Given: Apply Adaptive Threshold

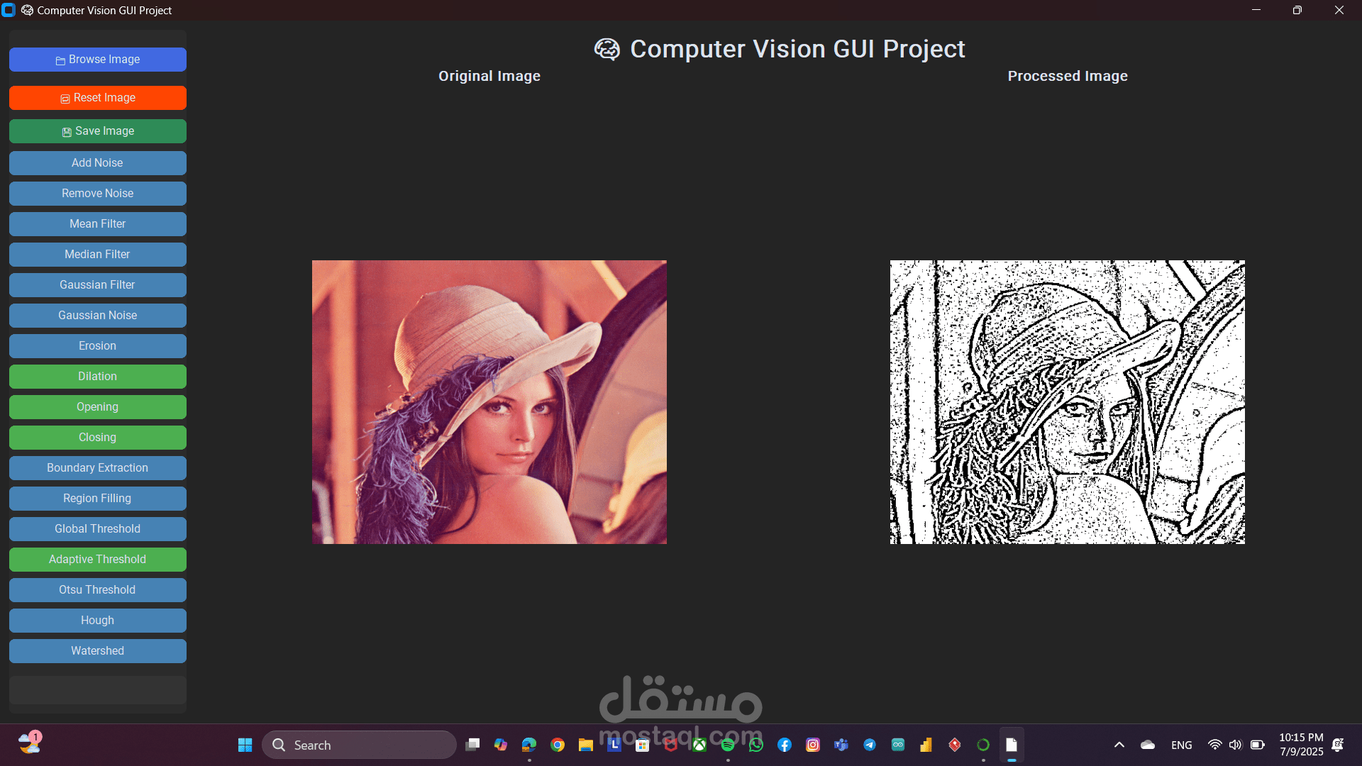Looking at the screenshot, I should pyautogui.click(x=98, y=560).
